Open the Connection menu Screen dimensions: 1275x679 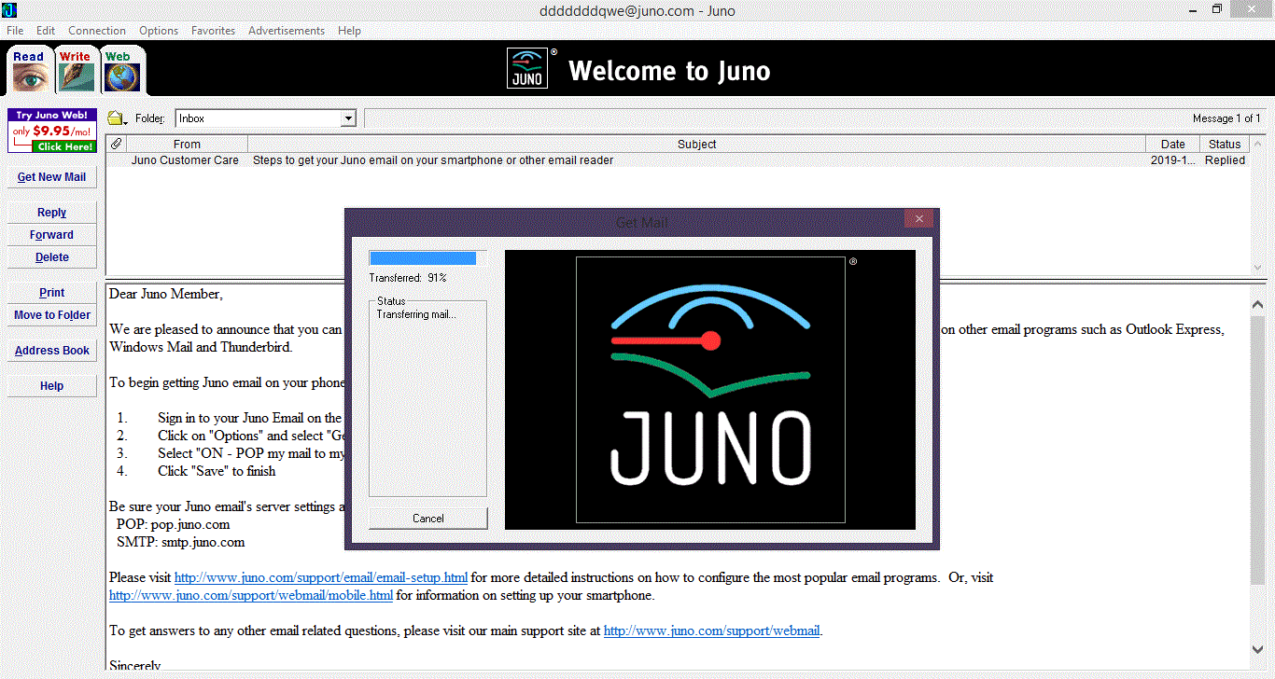[x=97, y=31]
